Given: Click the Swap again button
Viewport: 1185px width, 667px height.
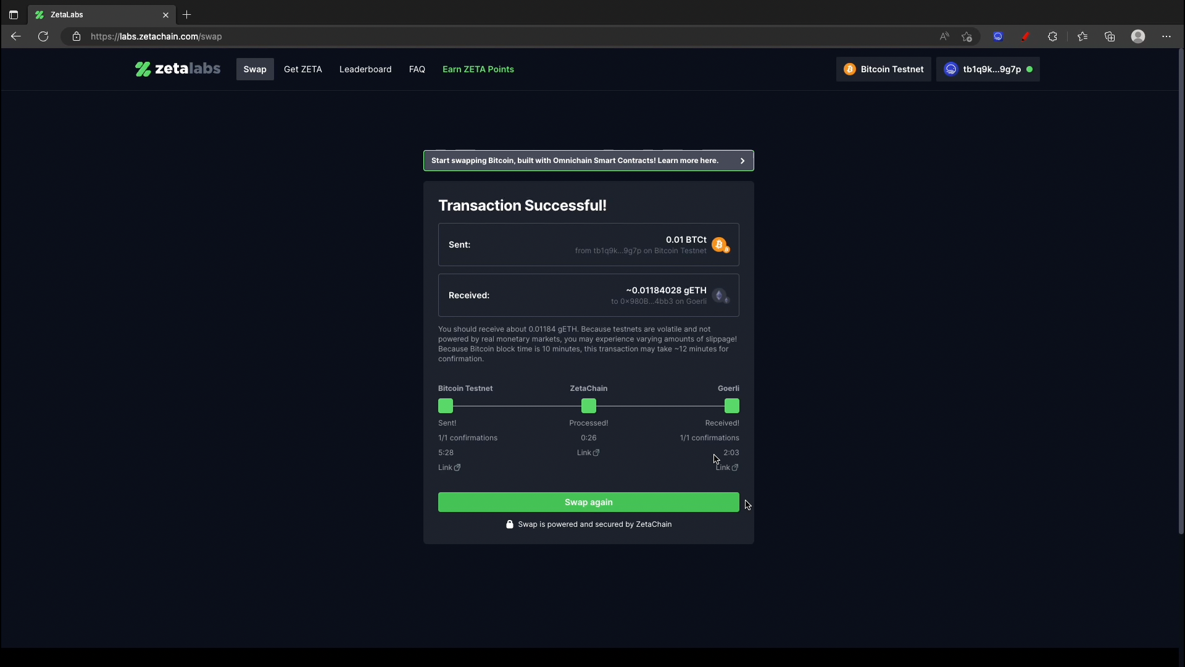Looking at the screenshot, I should tap(588, 502).
